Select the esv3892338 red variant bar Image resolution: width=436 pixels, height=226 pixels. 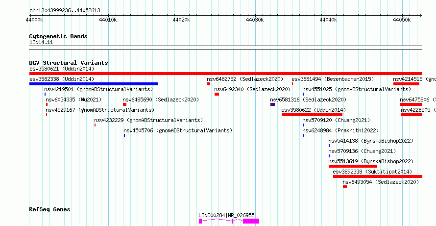(378, 176)
